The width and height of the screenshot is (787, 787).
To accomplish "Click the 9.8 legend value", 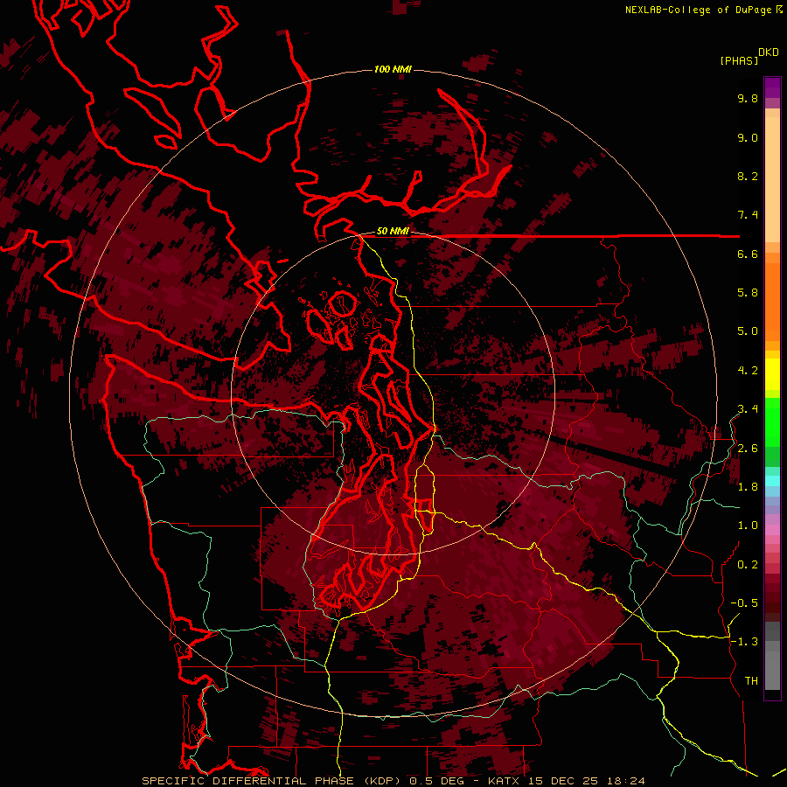I will tap(748, 99).
